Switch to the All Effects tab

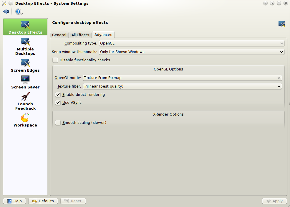coord(80,35)
